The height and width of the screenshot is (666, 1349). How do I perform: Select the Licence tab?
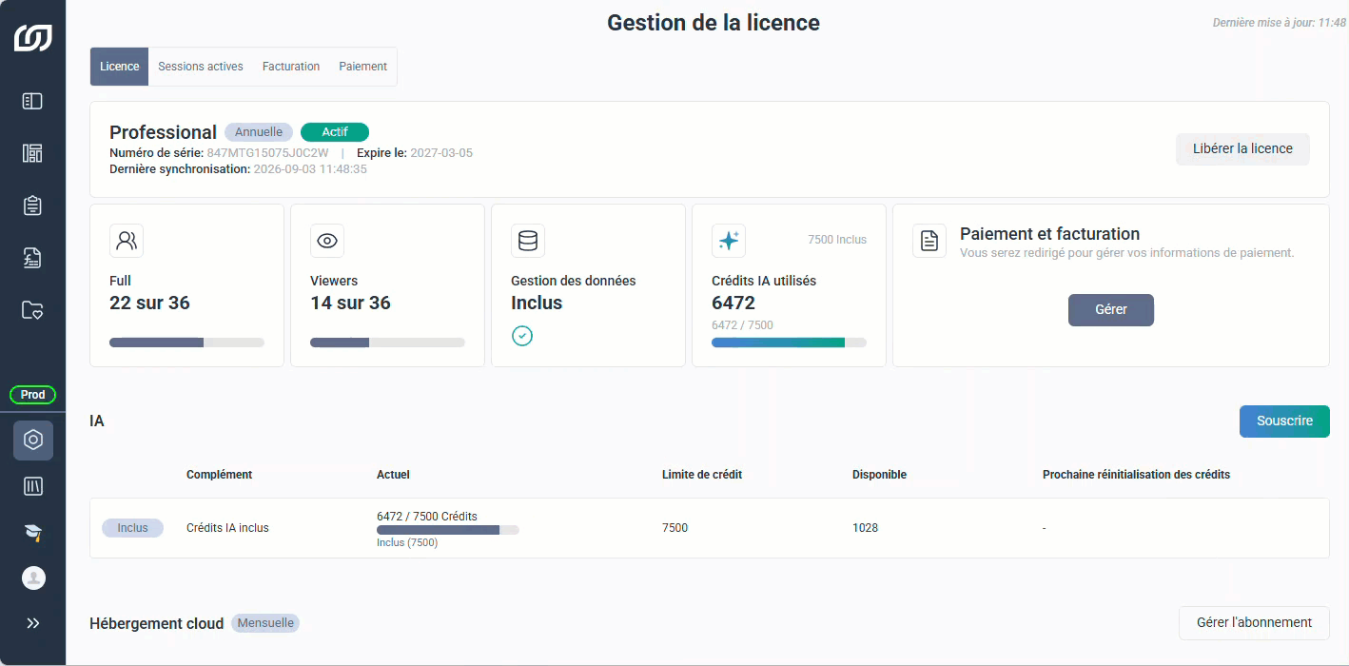pos(119,67)
